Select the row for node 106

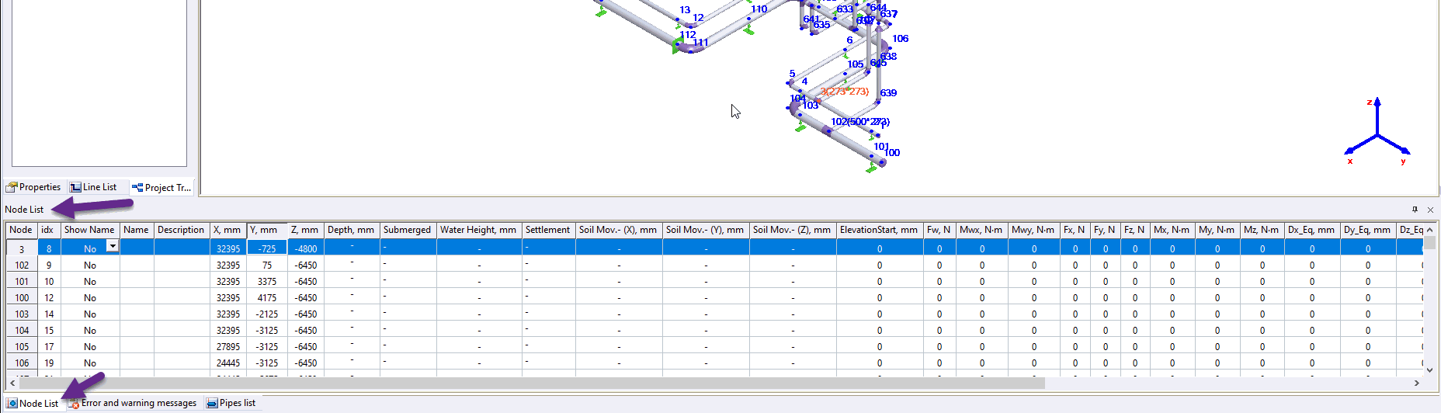(714, 363)
